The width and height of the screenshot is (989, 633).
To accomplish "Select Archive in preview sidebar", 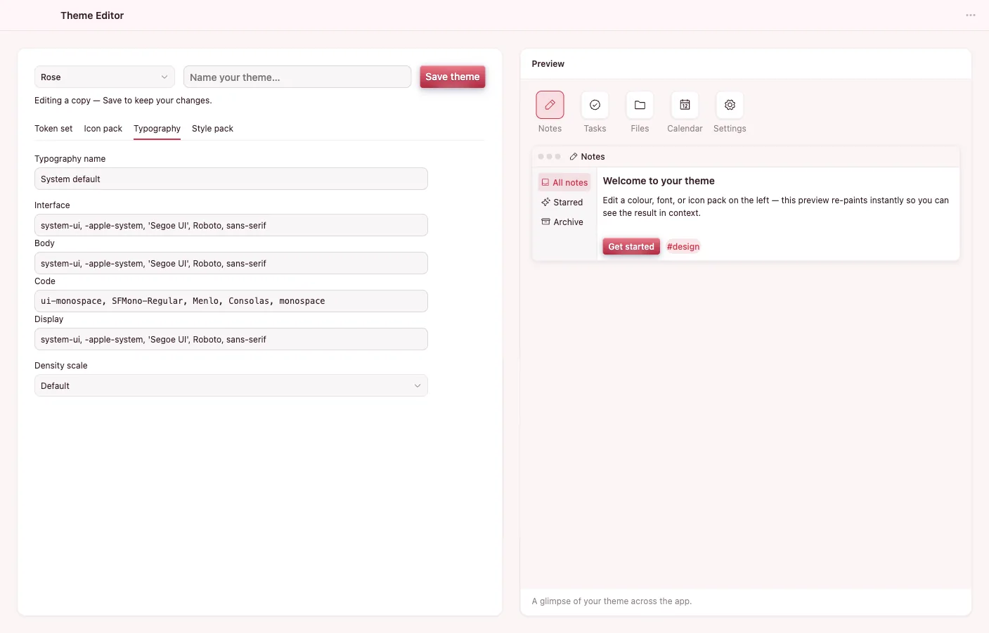I will point(564,222).
